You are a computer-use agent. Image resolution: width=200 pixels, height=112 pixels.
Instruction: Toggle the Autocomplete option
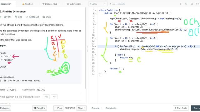pos(117,4)
